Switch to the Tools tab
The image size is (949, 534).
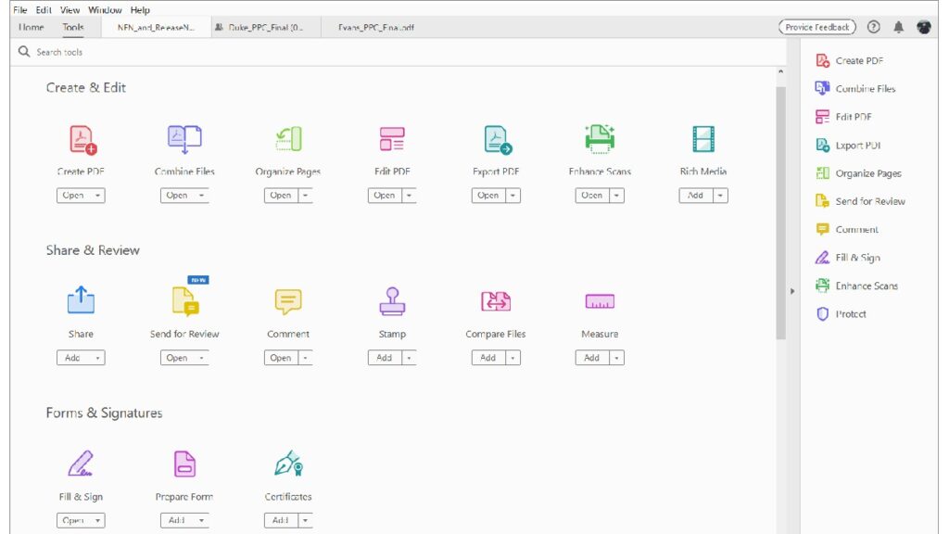(x=73, y=27)
